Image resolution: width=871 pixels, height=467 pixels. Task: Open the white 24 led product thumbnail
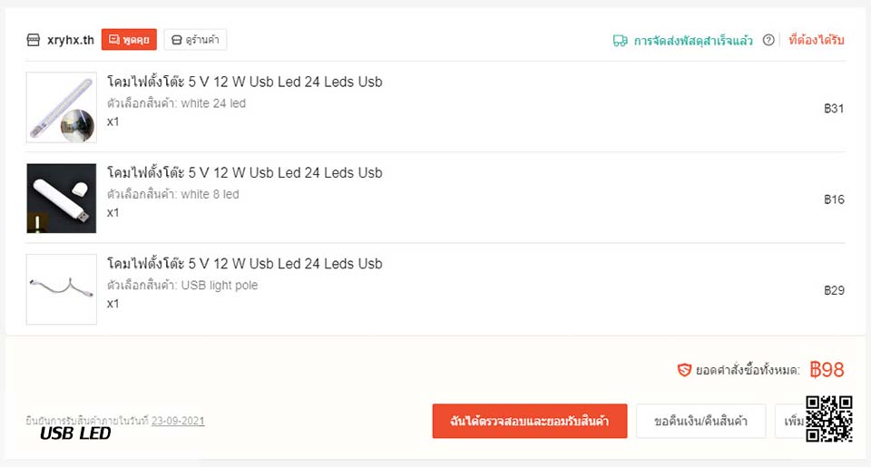point(62,107)
